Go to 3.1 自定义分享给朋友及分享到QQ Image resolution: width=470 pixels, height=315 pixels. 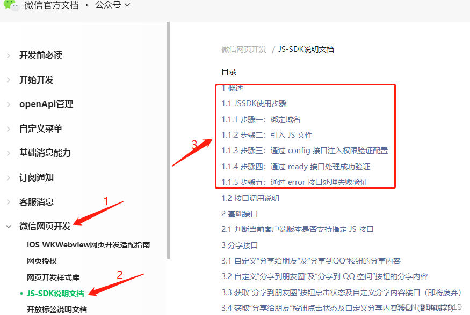pyautogui.click(x=311, y=261)
